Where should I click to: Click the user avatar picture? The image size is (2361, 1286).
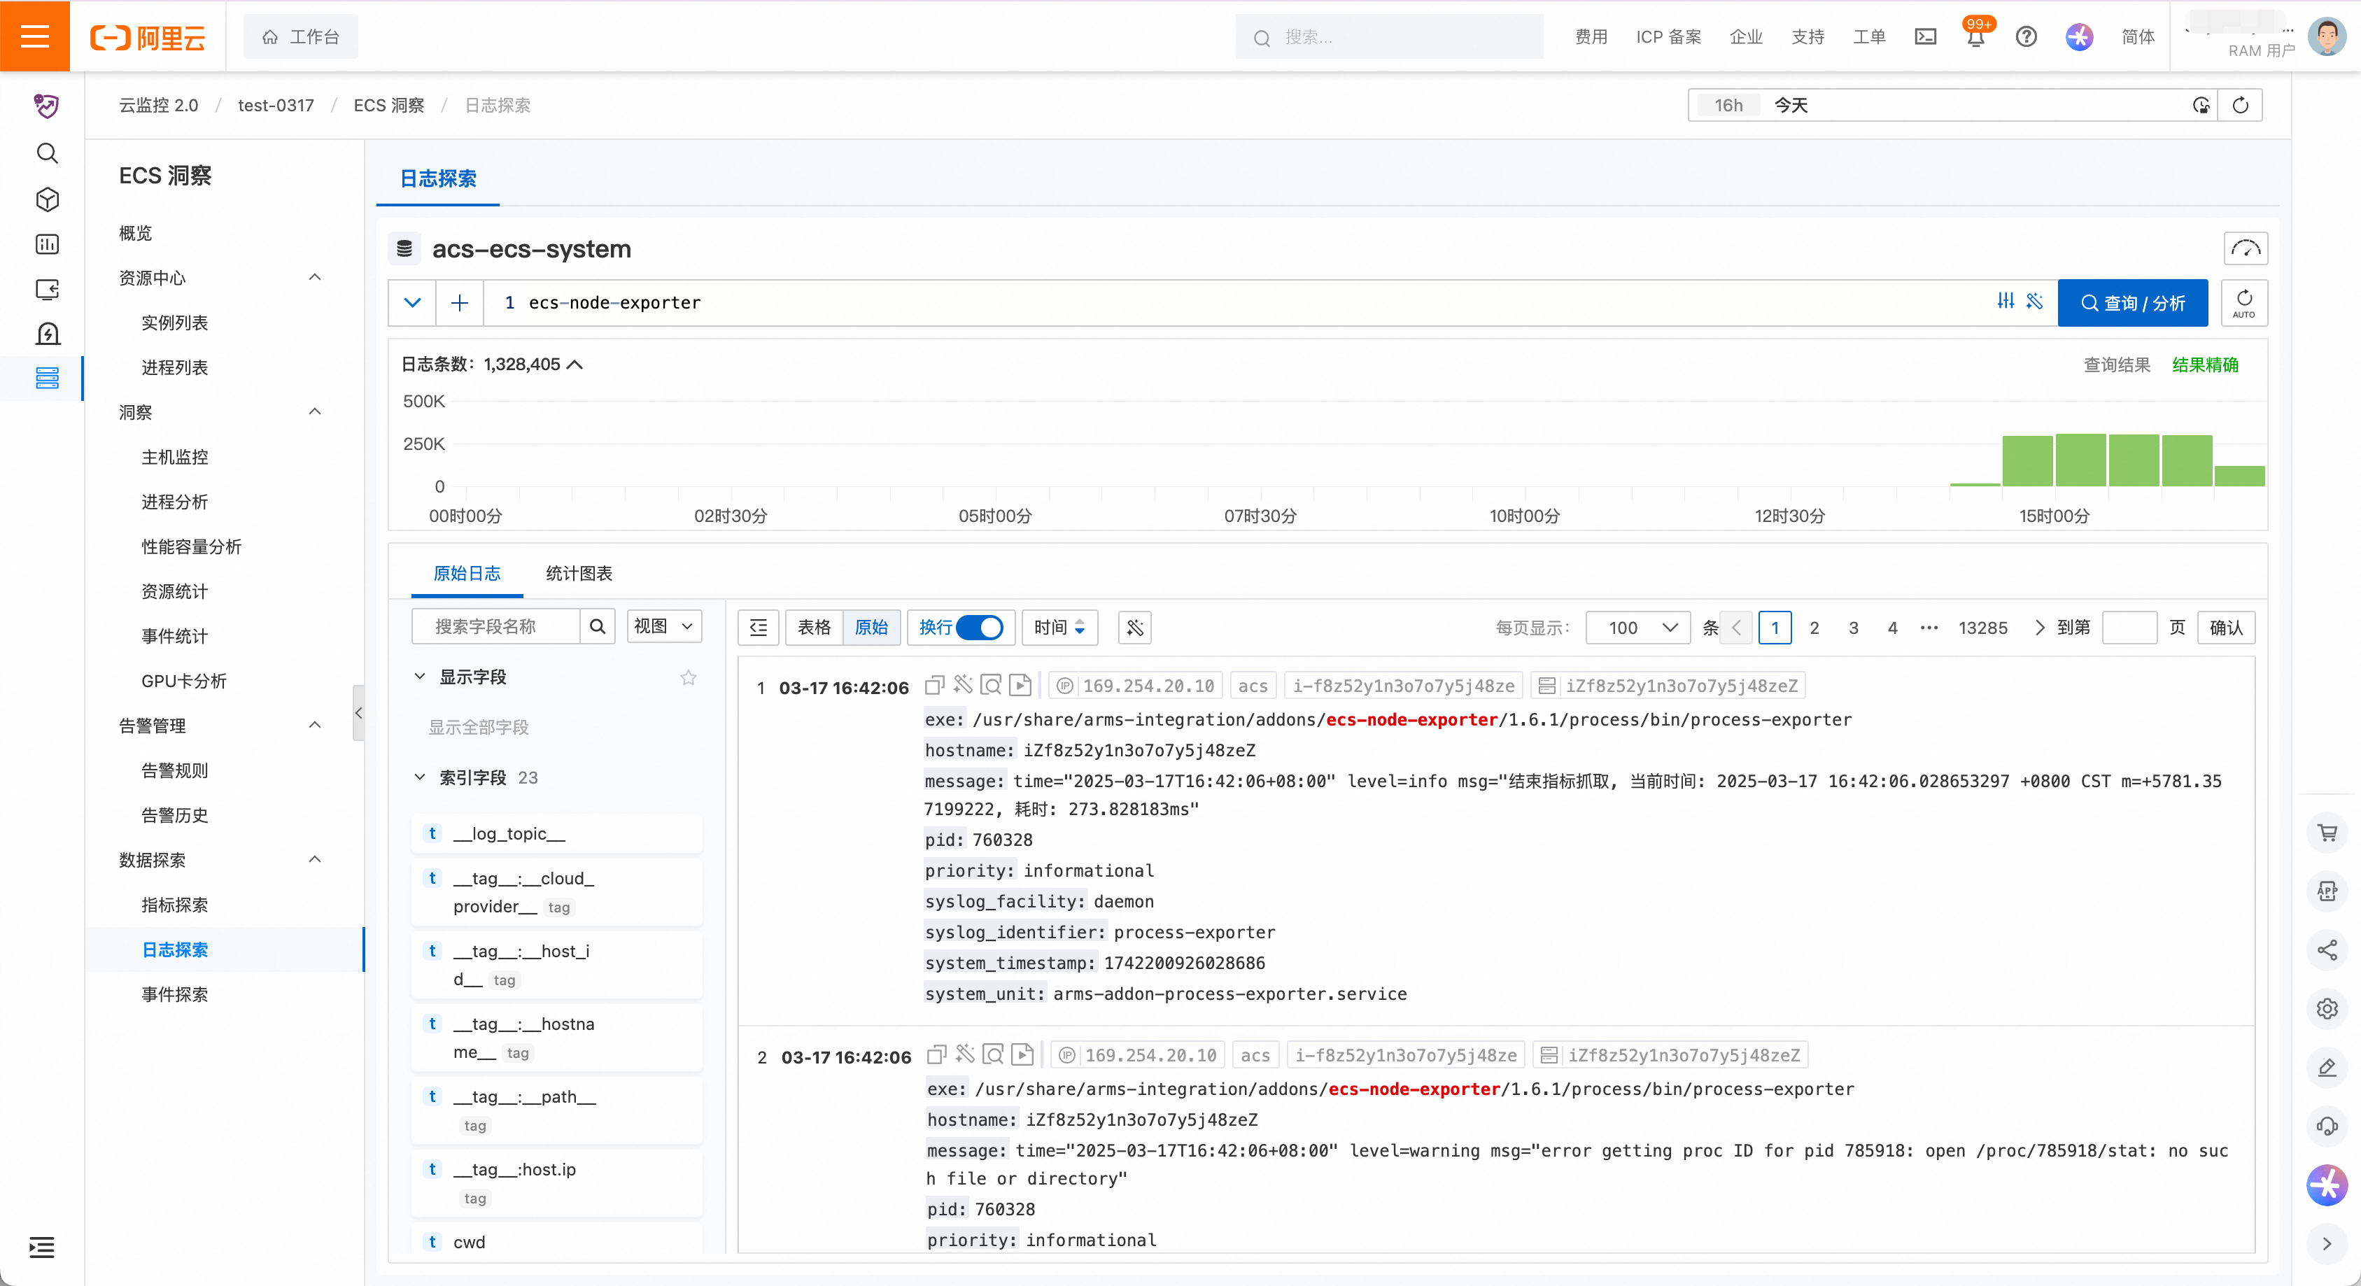point(2326,36)
